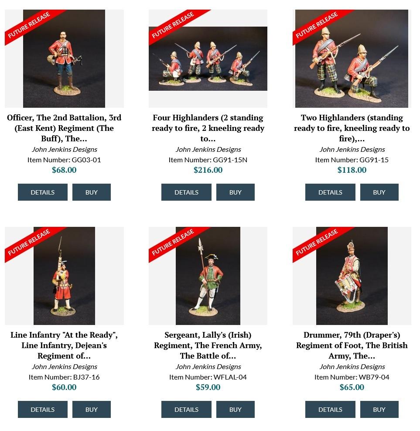This screenshot has height=431, width=420.
Task: Open the Drummer, 79th (Draper's) Regiment title link
Action: pyautogui.click(x=352, y=345)
